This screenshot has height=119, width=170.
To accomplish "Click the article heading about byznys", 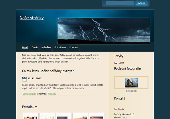I will (48, 71).
